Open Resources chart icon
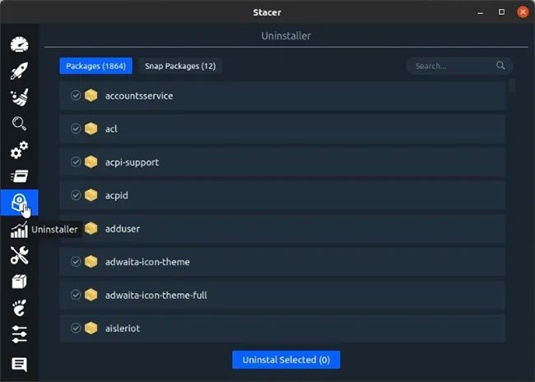 (x=19, y=230)
